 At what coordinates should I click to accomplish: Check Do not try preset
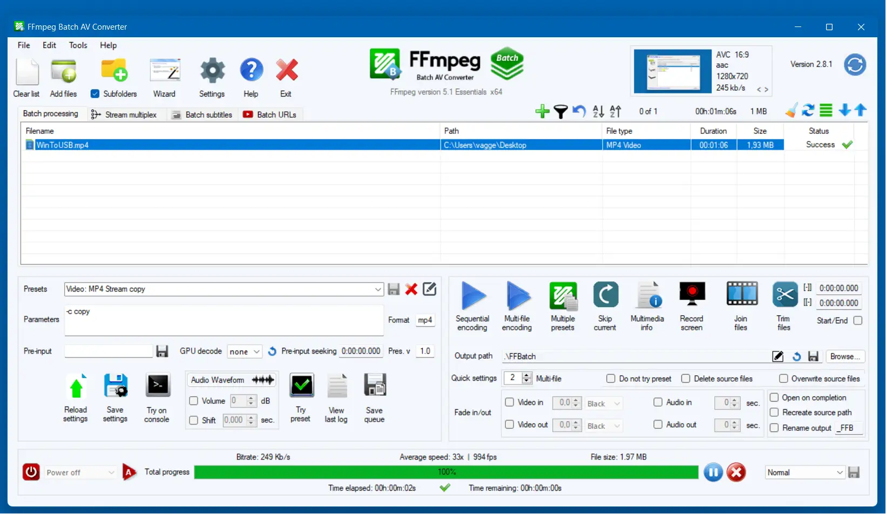coord(611,379)
